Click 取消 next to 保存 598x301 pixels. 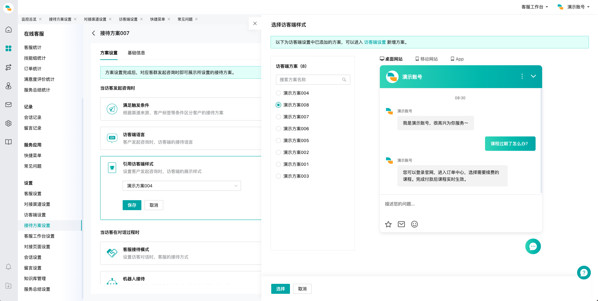pos(154,205)
